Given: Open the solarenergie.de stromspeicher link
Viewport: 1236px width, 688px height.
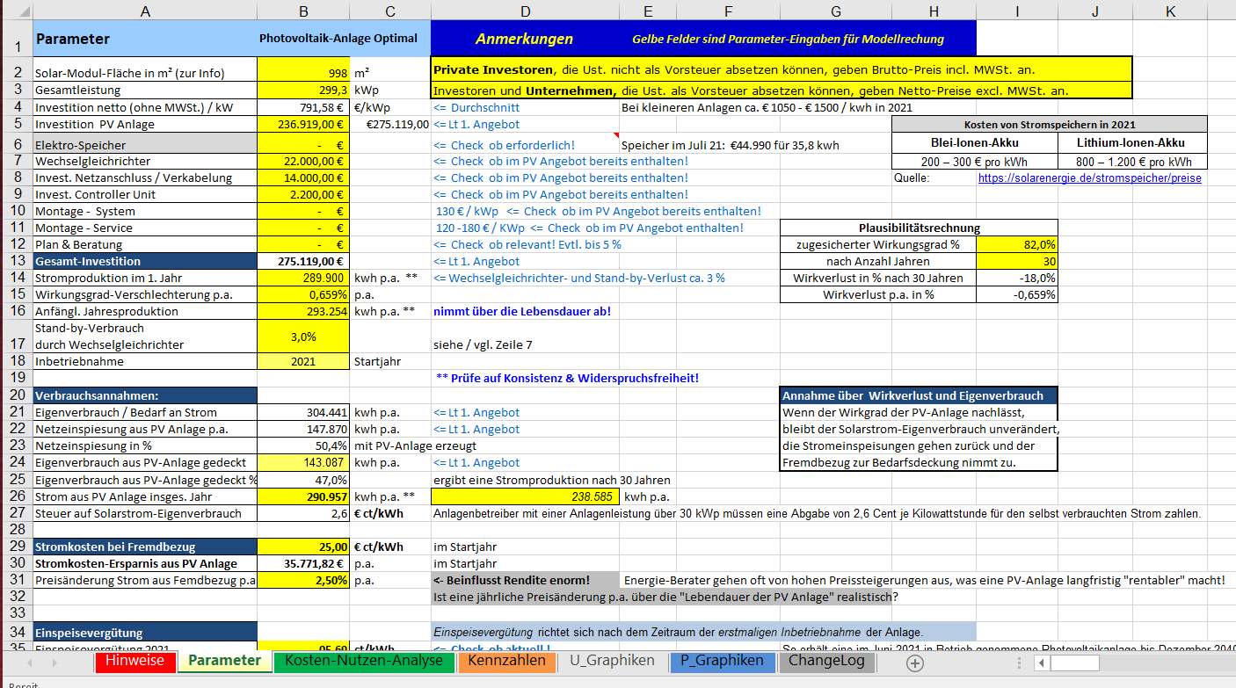Looking at the screenshot, I should (x=1089, y=178).
